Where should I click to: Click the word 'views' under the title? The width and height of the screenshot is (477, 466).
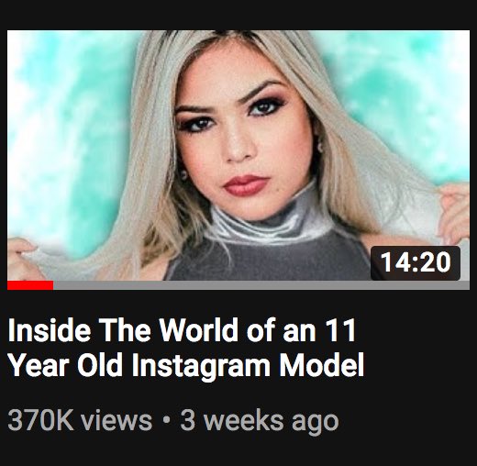tap(116, 420)
